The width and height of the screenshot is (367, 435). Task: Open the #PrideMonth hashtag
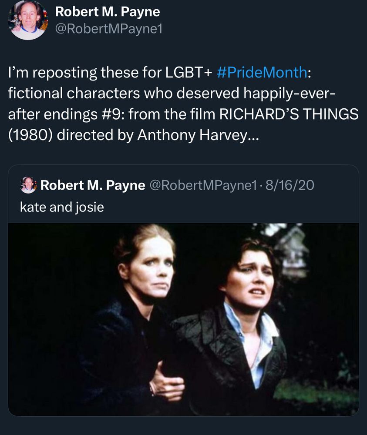[262, 72]
